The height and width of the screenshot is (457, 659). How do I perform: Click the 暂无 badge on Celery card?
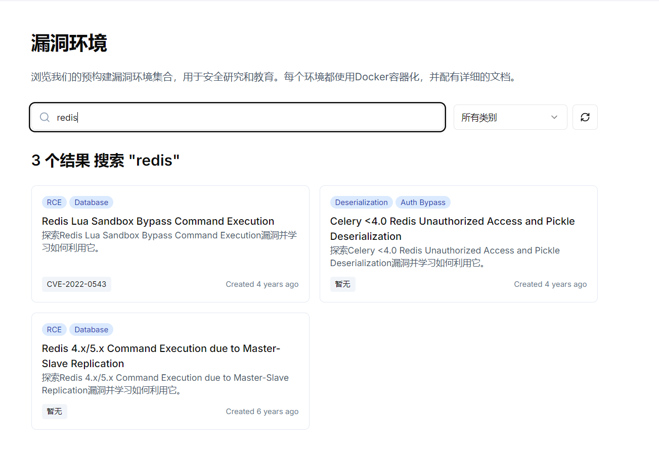(x=342, y=284)
